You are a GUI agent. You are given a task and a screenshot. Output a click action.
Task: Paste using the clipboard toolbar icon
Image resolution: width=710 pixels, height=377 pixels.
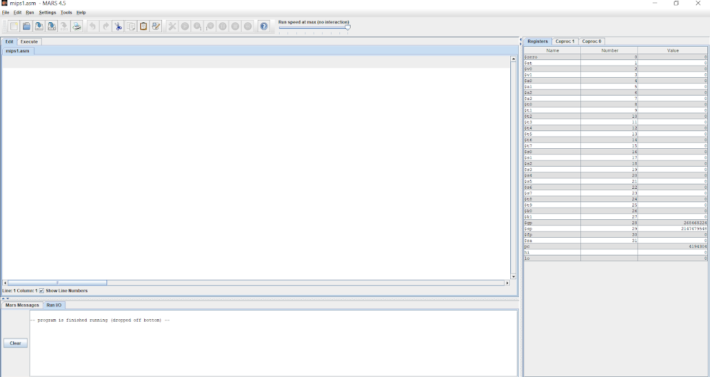pyautogui.click(x=144, y=26)
